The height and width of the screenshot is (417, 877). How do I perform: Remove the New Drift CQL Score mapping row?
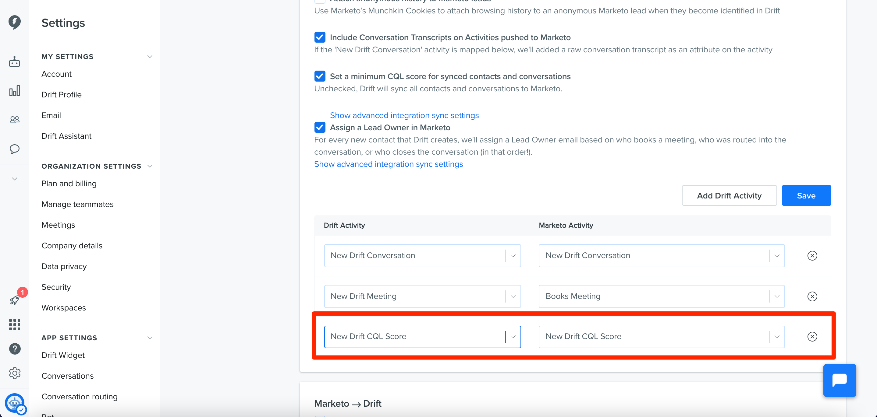[812, 337]
